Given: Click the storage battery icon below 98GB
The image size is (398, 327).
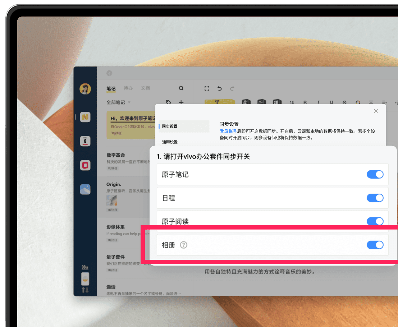Looking at the screenshot, I should [x=85, y=279].
